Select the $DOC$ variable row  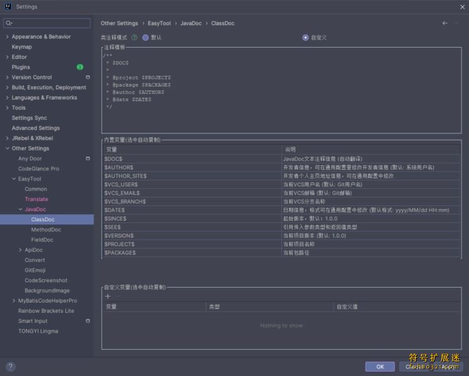pyautogui.click(x=281, y=159)
